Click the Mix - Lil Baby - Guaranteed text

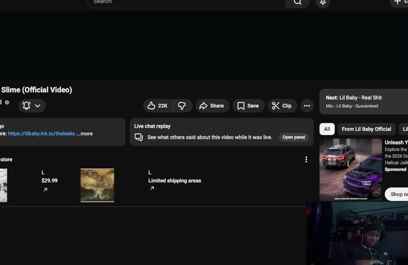pos(352,106)
